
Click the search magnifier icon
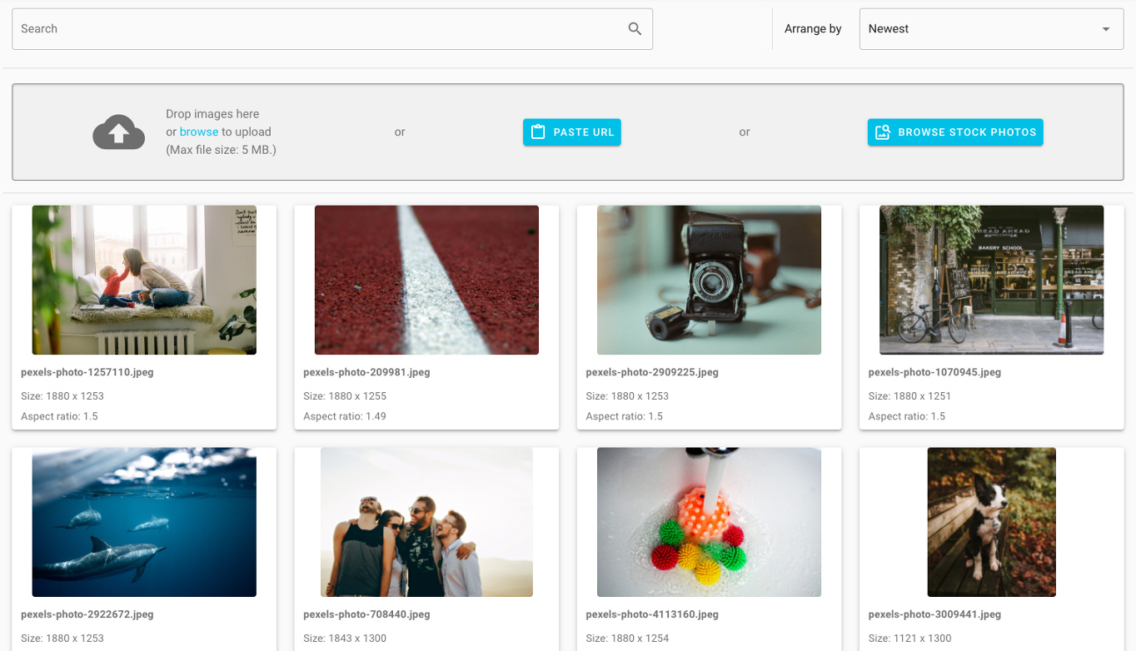coord(635,27)
